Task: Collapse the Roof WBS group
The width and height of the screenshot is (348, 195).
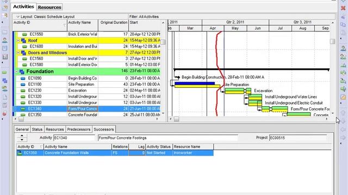Action: coord(18,41)
